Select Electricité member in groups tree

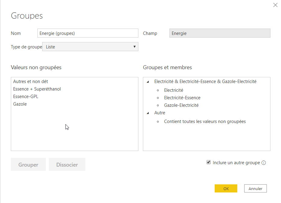pyautogui.click(x=174, y=90)
